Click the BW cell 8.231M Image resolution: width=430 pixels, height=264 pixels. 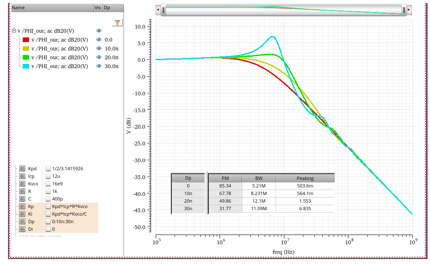coord(259,193)
